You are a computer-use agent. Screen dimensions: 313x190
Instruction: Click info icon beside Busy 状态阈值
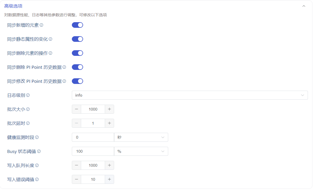39,151
